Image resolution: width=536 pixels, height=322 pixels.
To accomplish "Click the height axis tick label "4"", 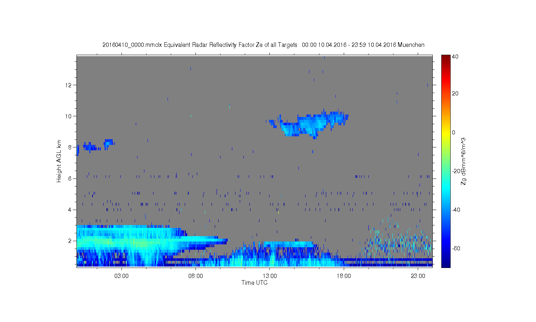I will click(70, 210).
